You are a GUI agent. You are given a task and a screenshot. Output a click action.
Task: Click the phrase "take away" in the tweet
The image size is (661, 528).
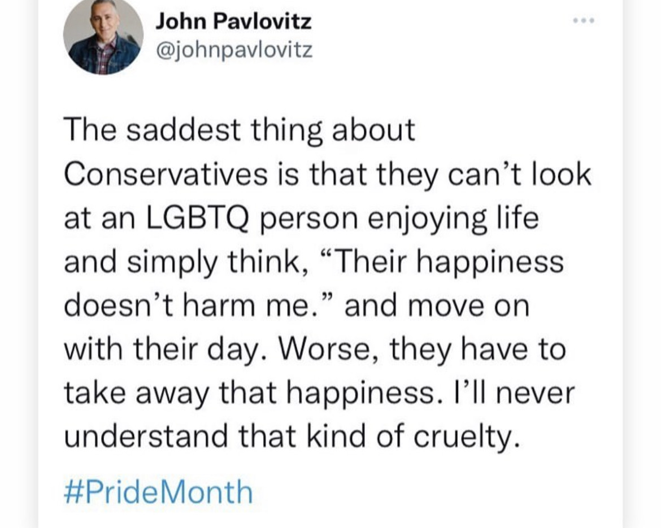135,393
